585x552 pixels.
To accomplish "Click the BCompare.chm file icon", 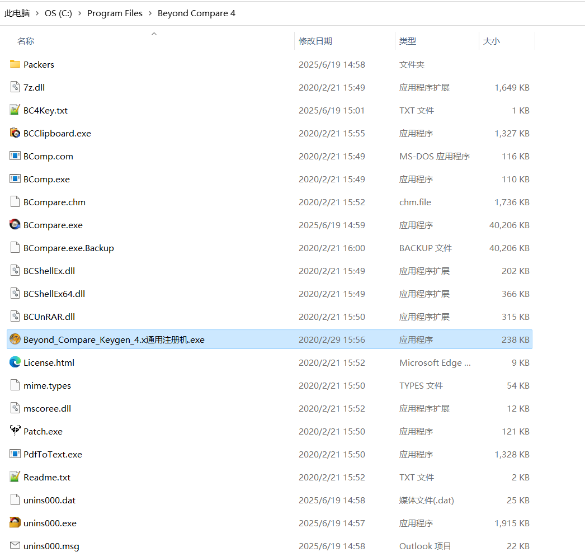I will coord(15,202).
